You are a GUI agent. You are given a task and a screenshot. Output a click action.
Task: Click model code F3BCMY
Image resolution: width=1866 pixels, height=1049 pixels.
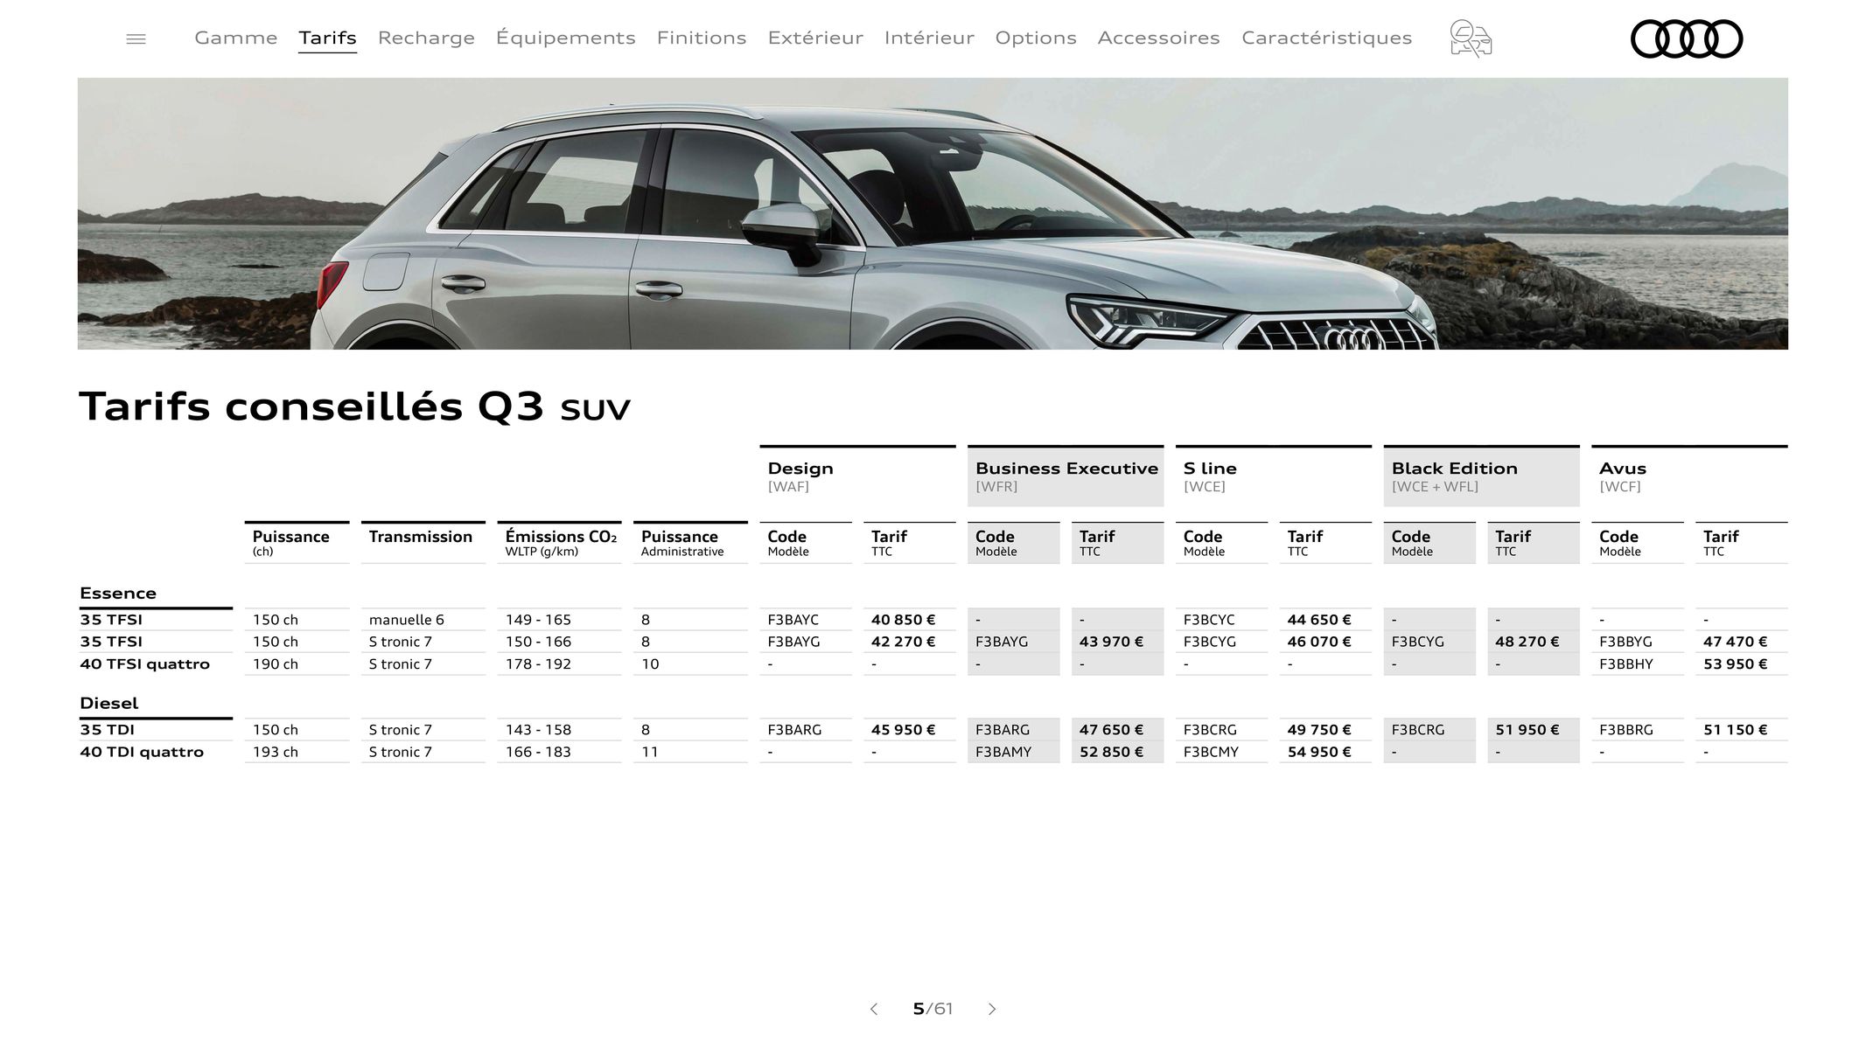1211,752
